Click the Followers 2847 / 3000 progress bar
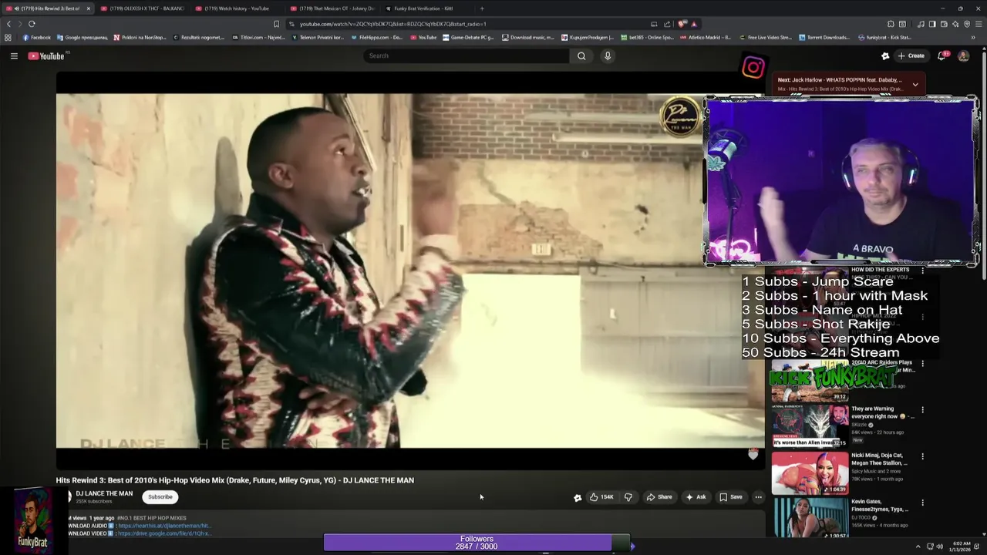The height and width of the screenshot is (555, 987). click(477, 543)
